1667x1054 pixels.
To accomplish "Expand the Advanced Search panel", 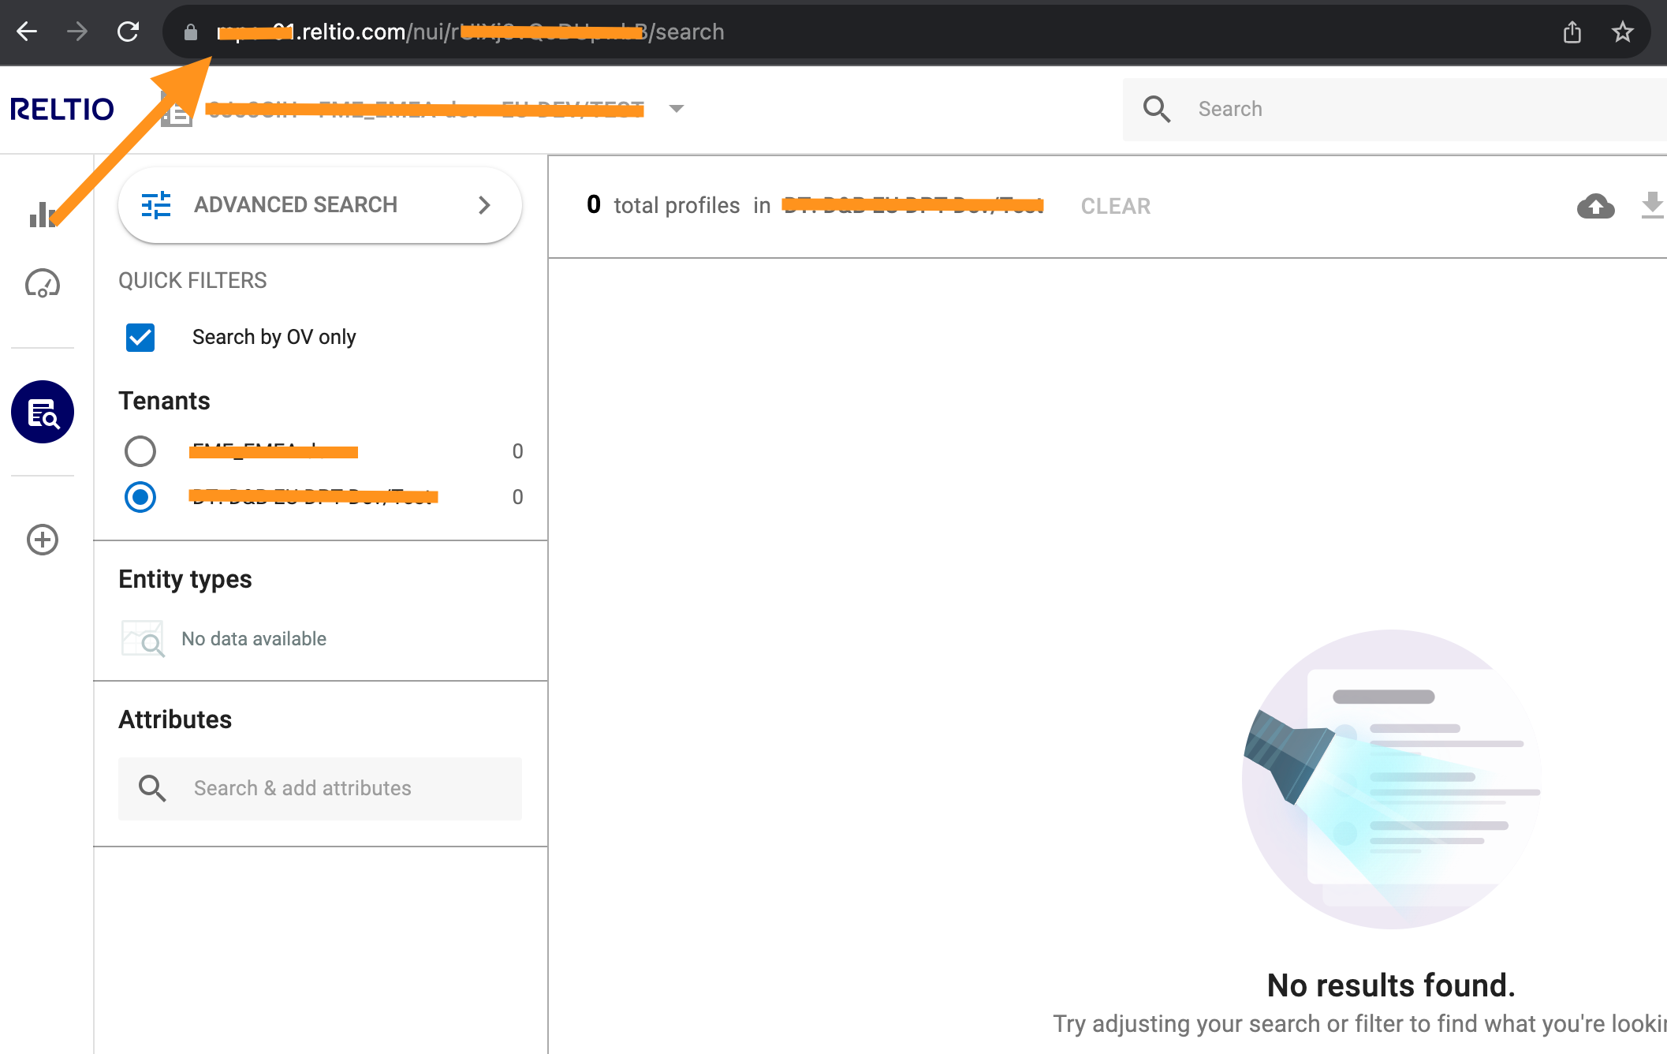I will (485, 205).
